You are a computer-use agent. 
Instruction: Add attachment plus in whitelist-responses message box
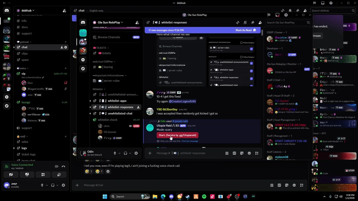point(150,153)
